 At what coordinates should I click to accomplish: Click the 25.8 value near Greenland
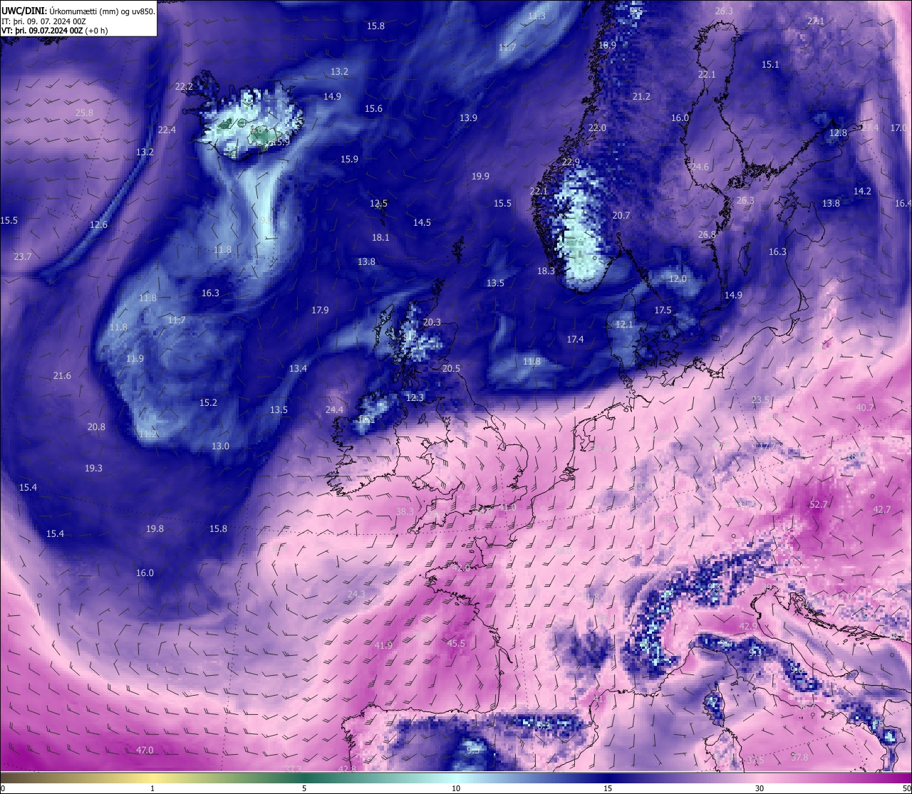point(84,113)
